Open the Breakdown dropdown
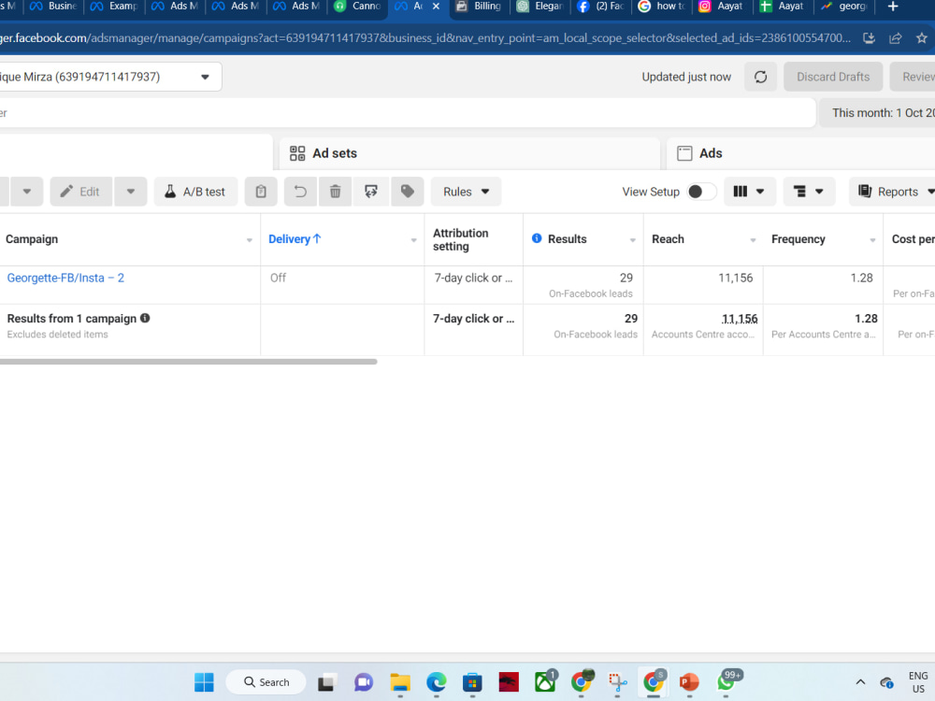Screen dimensions: 935x701 [x=808, y=192]
